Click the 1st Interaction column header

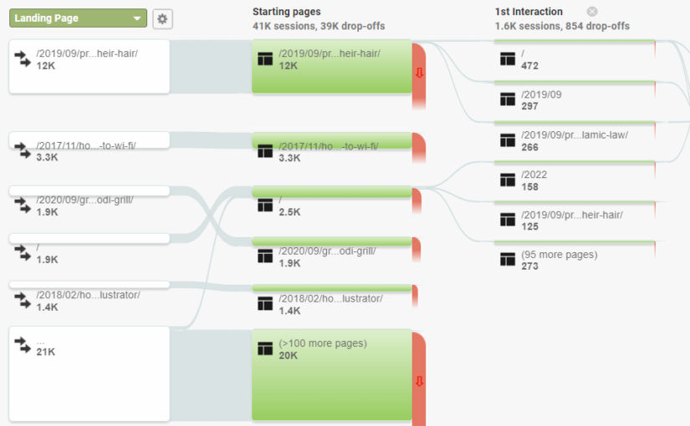click(x=529, y=12)
